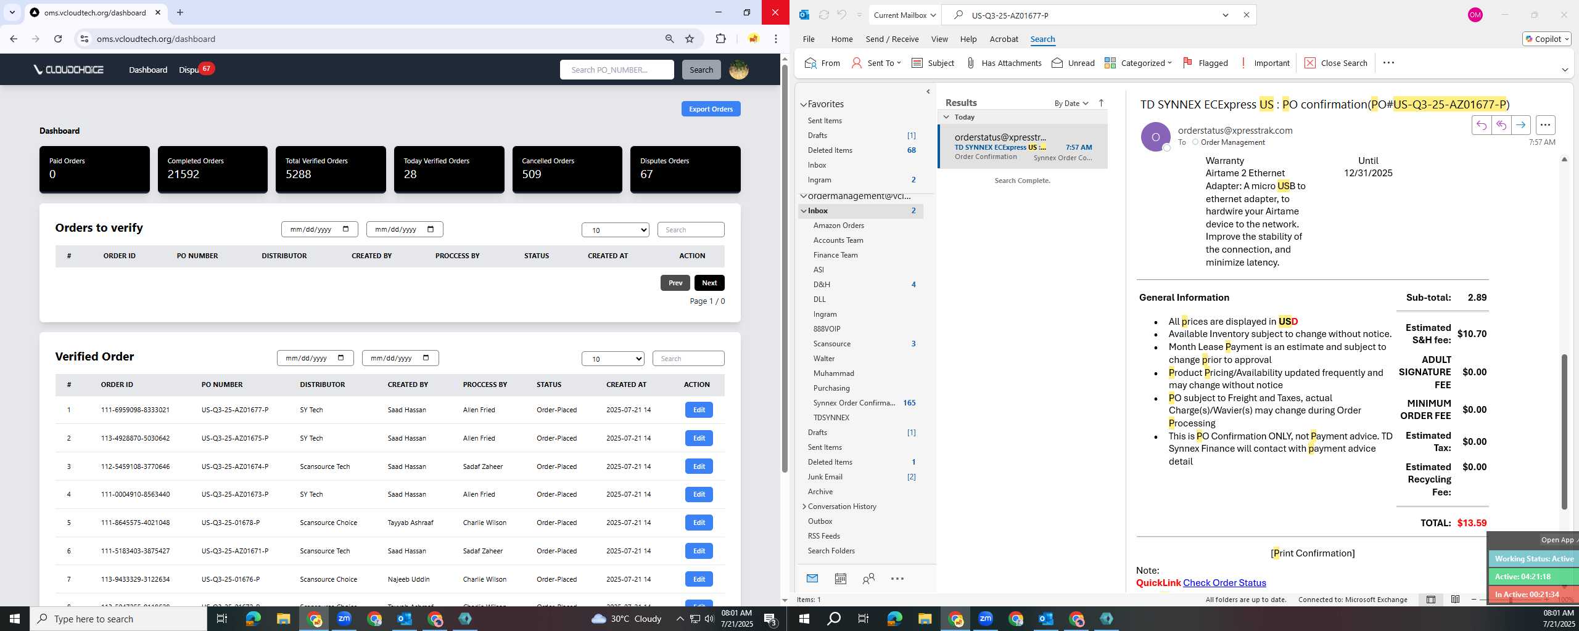Click Chrome zoom magnifier icon in address bar
1579x631 pixels.
click(669, 39)
